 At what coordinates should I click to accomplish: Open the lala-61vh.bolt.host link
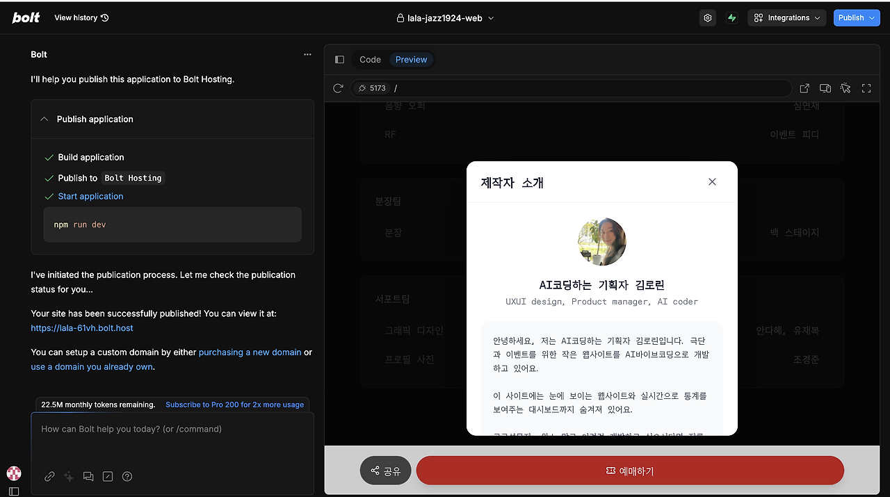82,328
